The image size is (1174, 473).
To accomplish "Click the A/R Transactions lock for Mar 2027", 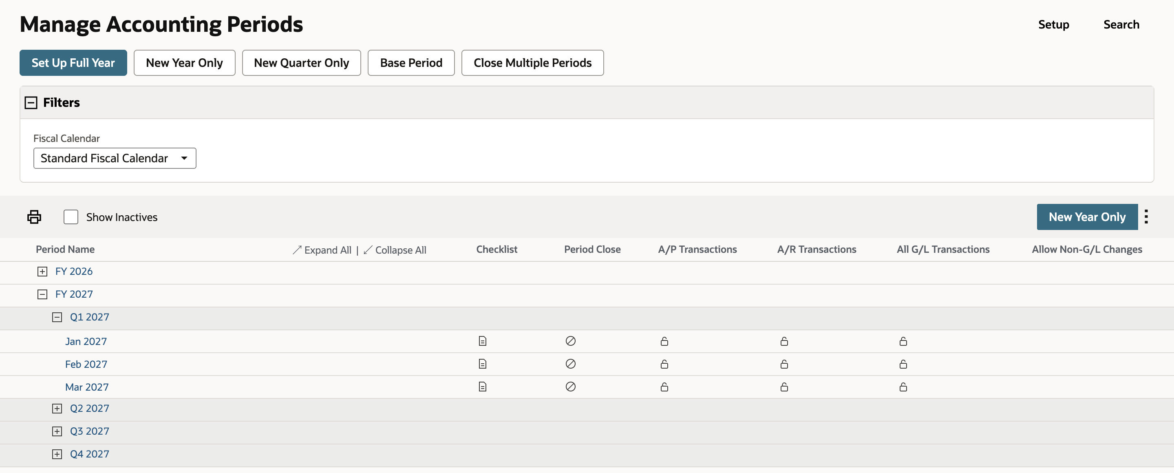I will [784, 387].
